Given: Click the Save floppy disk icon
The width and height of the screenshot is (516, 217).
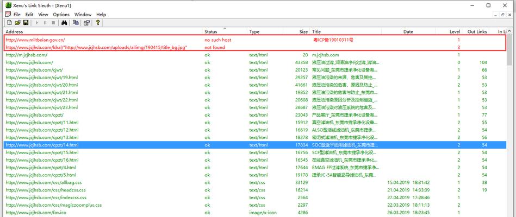Looking at the screenshot, I should (x=26, y=23).
